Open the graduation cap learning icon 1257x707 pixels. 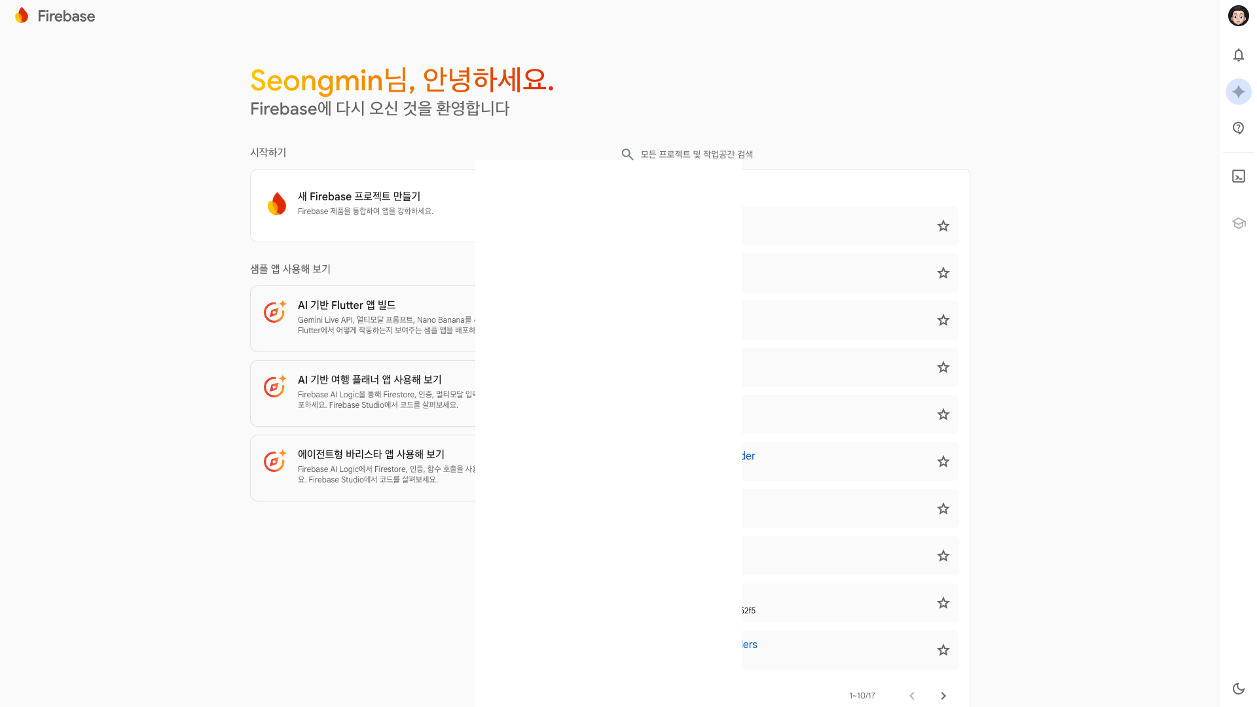point(1238,223)
